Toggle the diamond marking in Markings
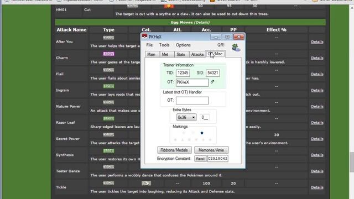354x199 pixels. click(x=210, y=140)
